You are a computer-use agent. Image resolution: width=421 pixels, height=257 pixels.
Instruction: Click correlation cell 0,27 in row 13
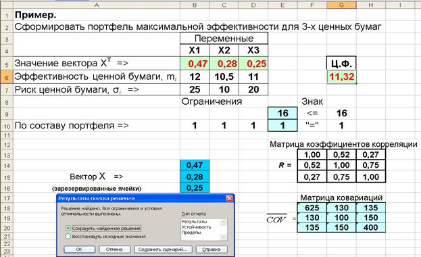coord(371,155)
